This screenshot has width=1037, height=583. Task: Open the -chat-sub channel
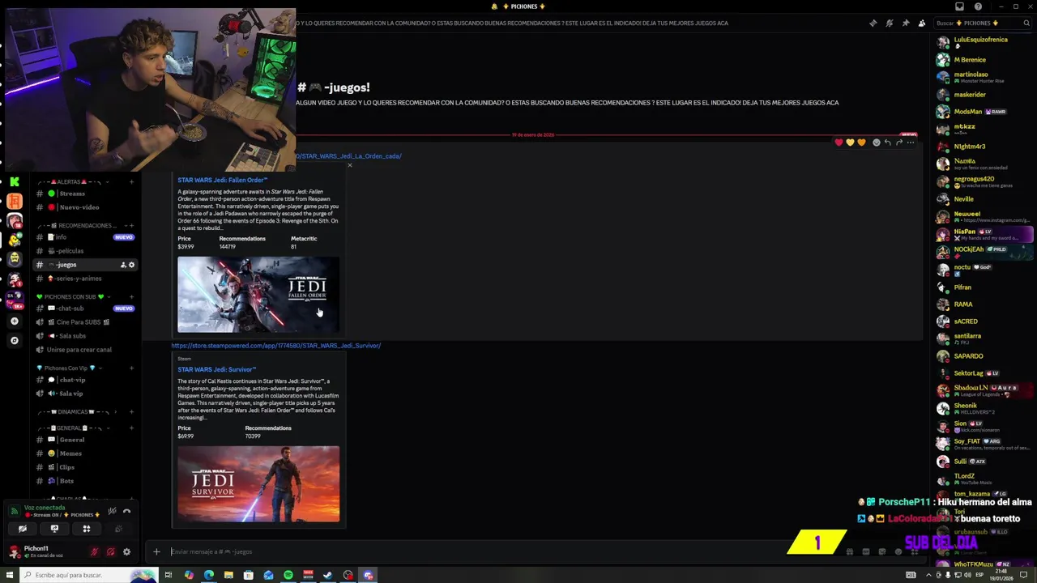click(x=85, y=309)
